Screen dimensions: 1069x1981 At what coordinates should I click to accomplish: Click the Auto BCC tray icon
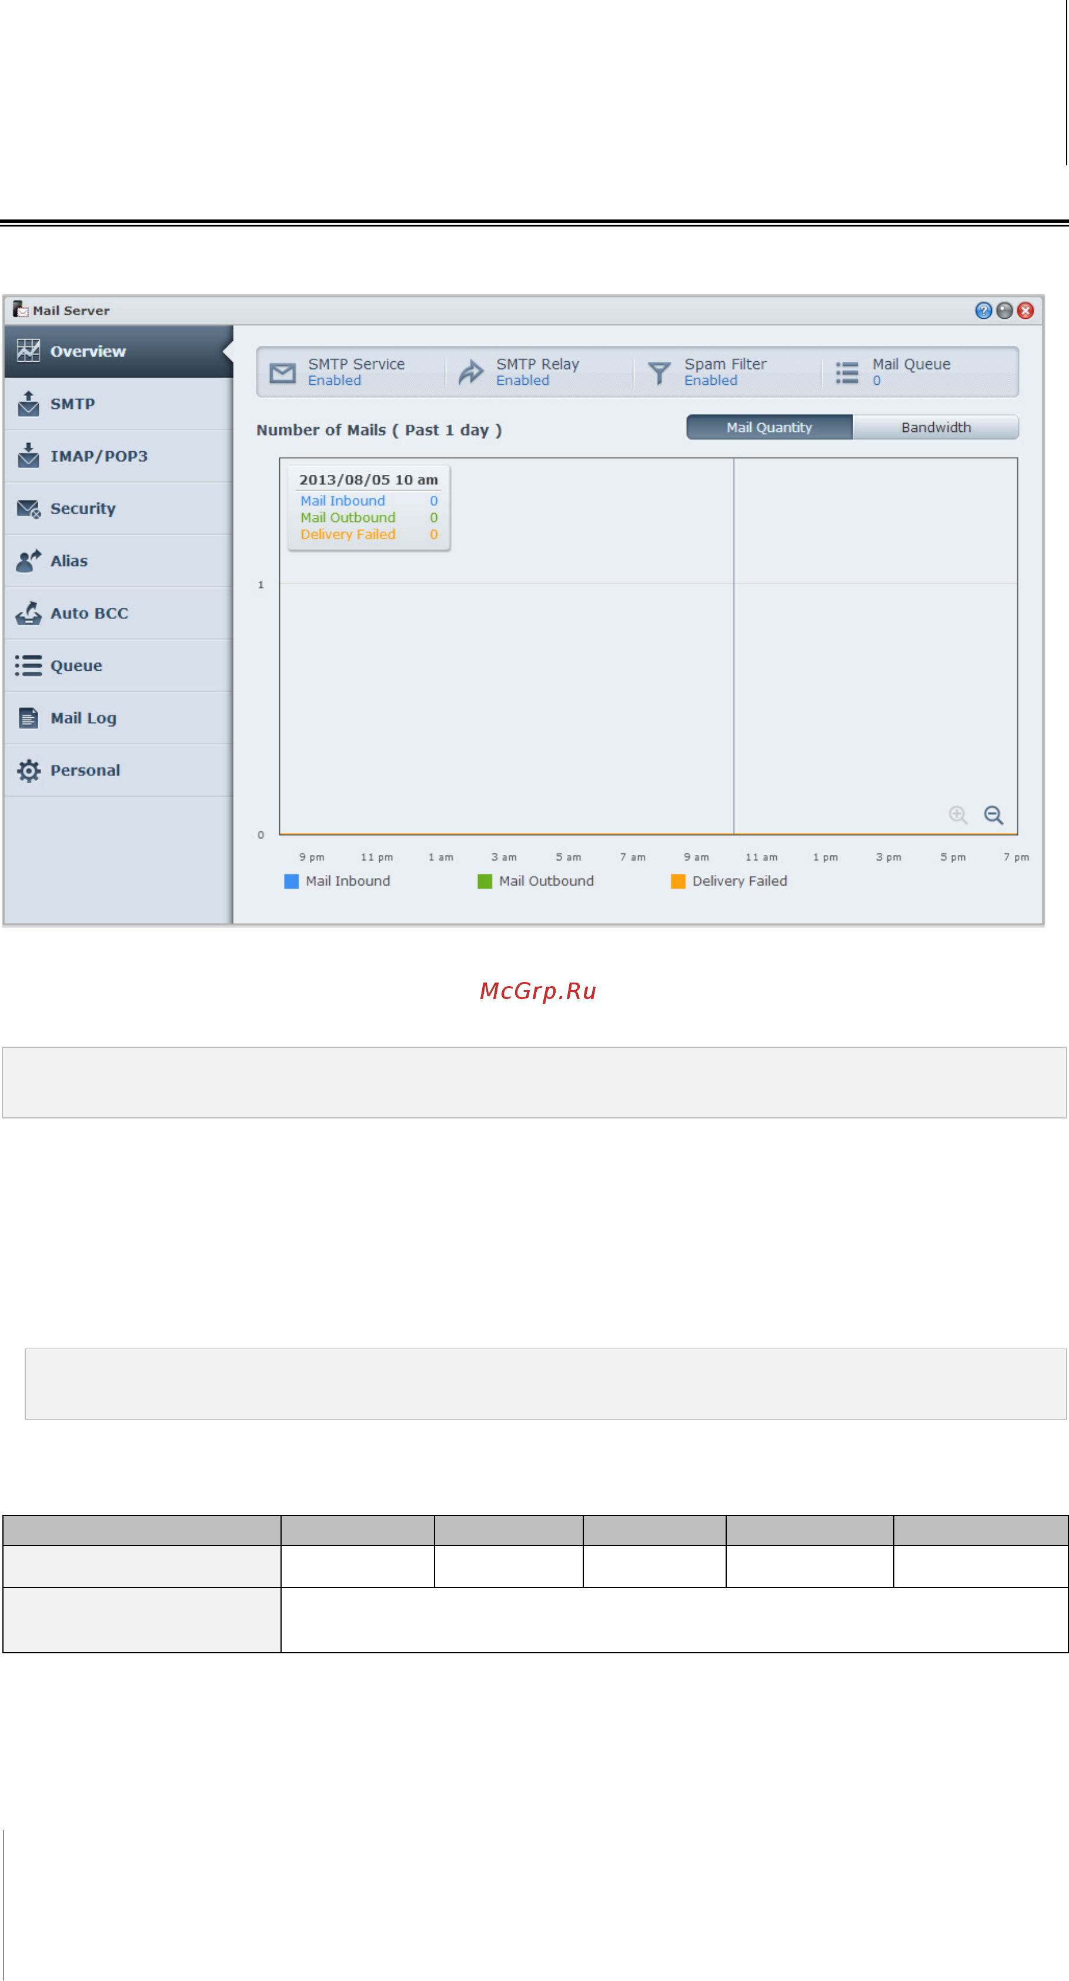[28, 613]
